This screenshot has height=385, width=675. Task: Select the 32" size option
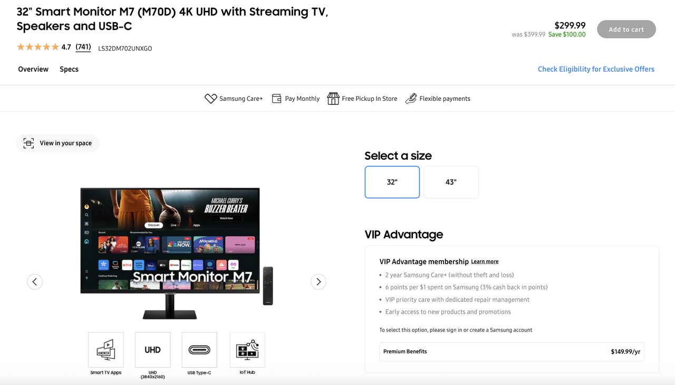[392, 182]
